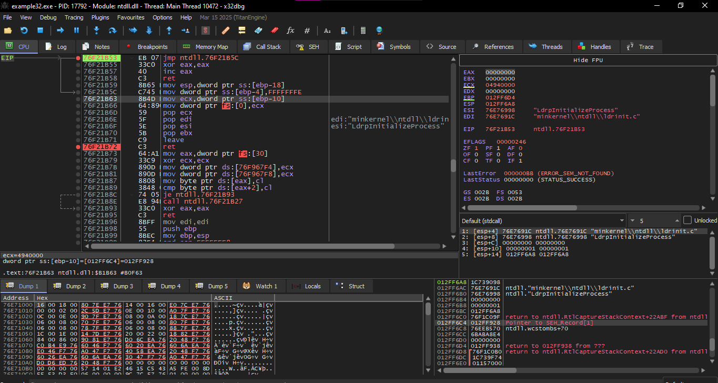Click the Step Into toolbar icon

[x=96, y=31]
